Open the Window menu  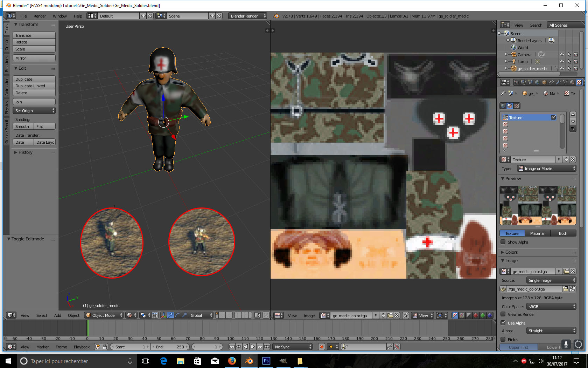[x=60, y=16]
